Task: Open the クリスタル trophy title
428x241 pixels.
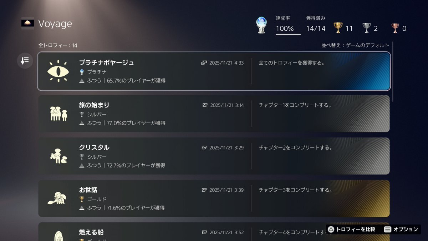Action: click(94, 147)
